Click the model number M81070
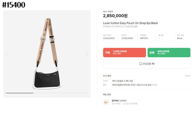Image resolution: width=195 pixels, height=117 pixels. pyautogui.click(x=144, y=38)
